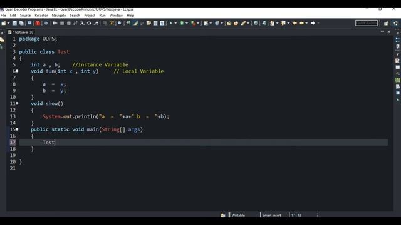The width and height of the screenshot is (401, 225).
Task: Click the Previous Annotation icon
Action: click(x=283, y=23)
